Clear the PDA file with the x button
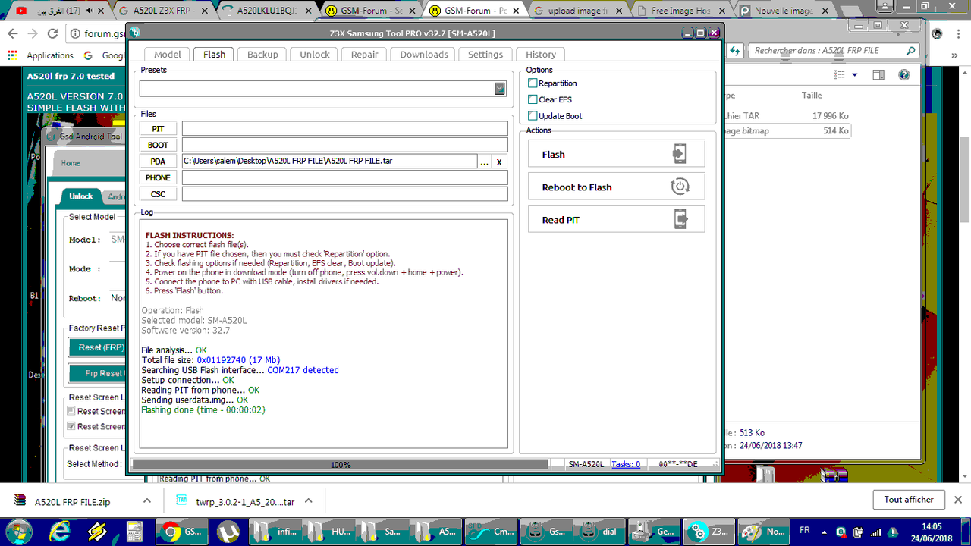Image resolution: width=971 pixels, height=546 pixels. click(x=499, y=162)
